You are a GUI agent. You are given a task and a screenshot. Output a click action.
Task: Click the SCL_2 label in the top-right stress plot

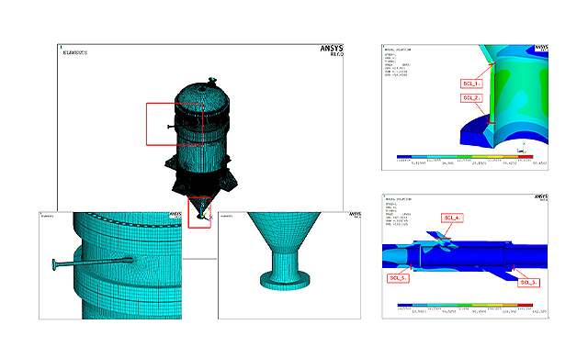(471, 97)
